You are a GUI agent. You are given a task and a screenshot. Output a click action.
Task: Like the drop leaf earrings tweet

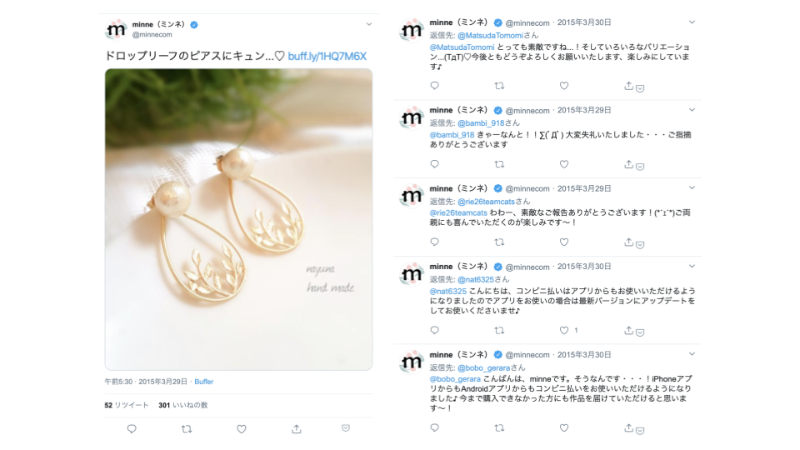coord(242,429)
